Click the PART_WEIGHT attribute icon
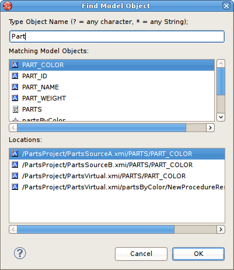 pyautogui.click(x=15, y=98)
